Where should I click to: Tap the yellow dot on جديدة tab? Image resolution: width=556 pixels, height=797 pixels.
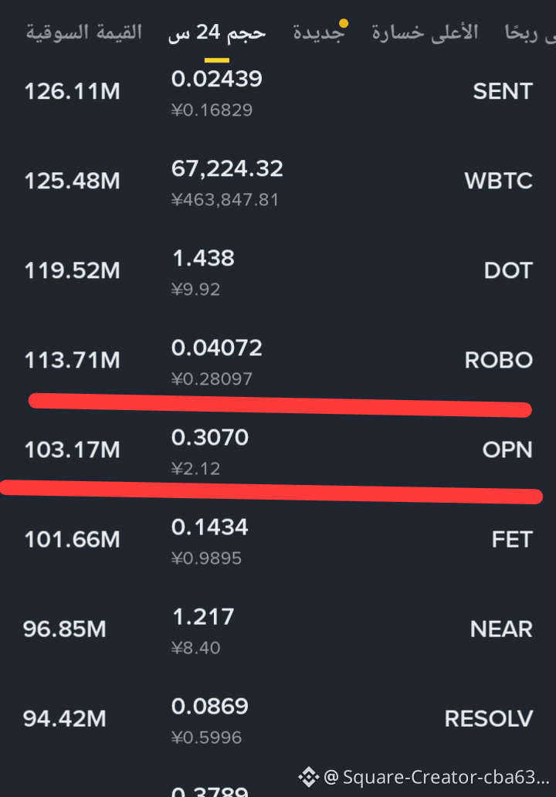344,23
